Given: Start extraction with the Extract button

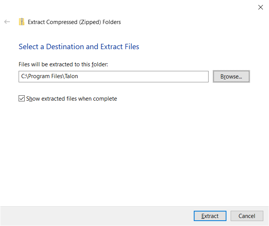Looking at the screenshot, I should tap(210, 216).
